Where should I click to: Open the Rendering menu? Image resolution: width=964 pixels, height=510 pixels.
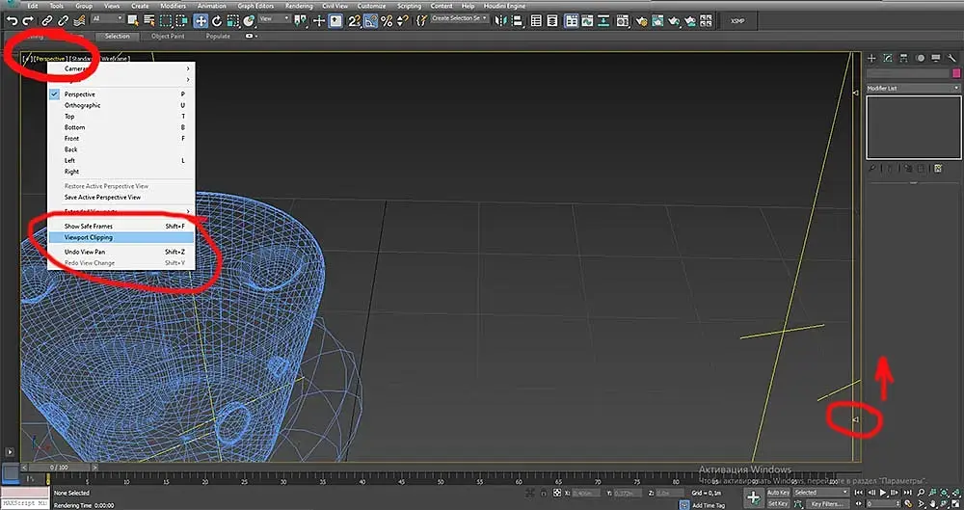(299, 6)
